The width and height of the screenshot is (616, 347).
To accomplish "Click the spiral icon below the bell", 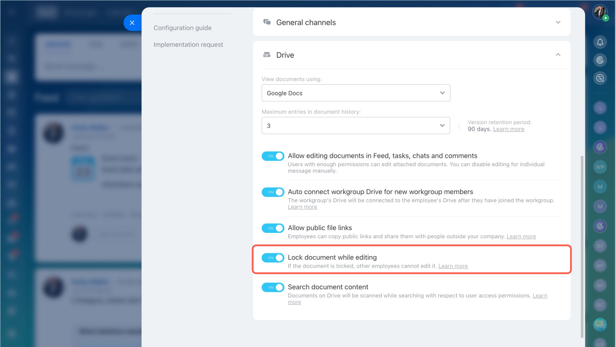I will pyautogui.click(x=600, y=60).
